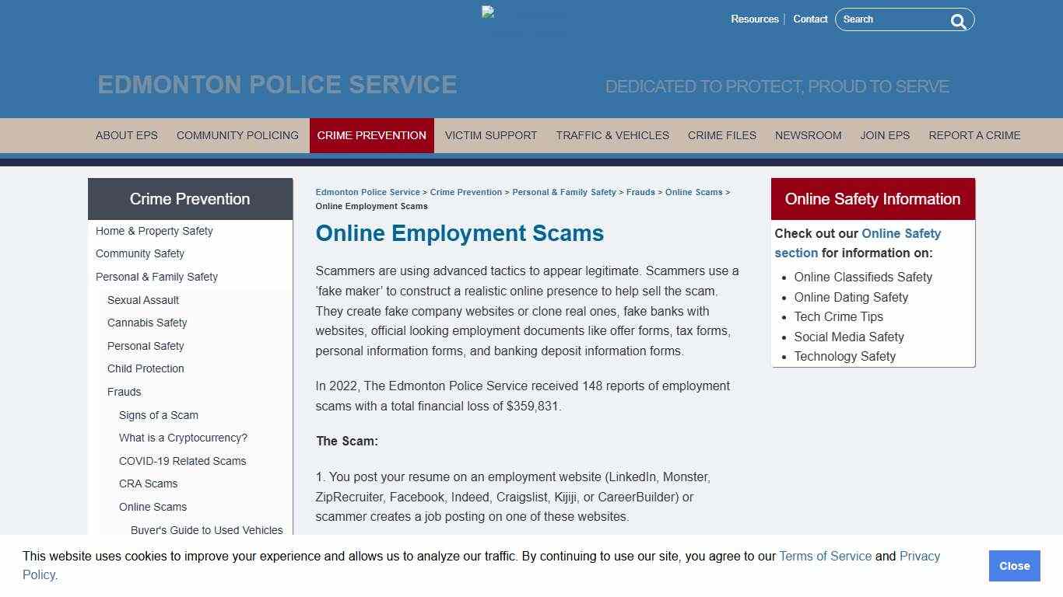
Task: Select the Join EPS tab
Action: click(x=885, y=135)
